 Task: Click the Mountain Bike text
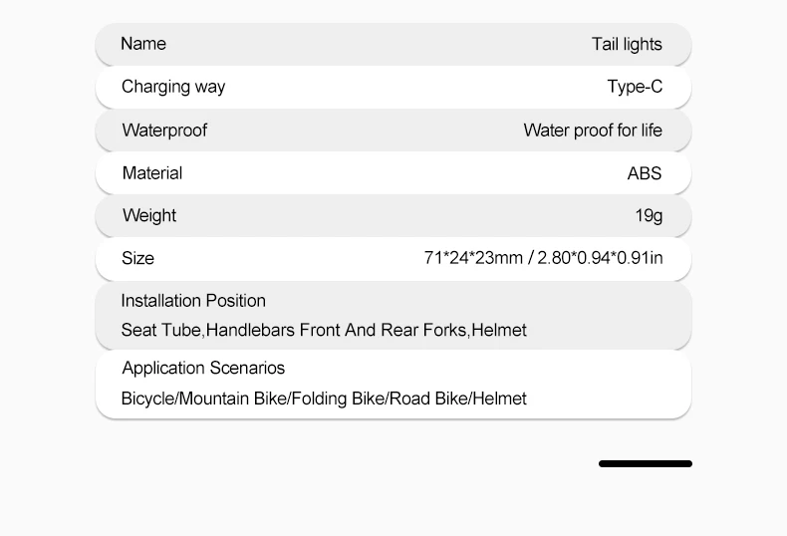[233, 399]
